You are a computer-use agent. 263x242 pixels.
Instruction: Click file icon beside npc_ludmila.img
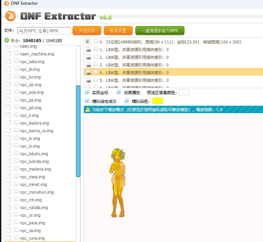pyautogui.click(x=9, y=161)
